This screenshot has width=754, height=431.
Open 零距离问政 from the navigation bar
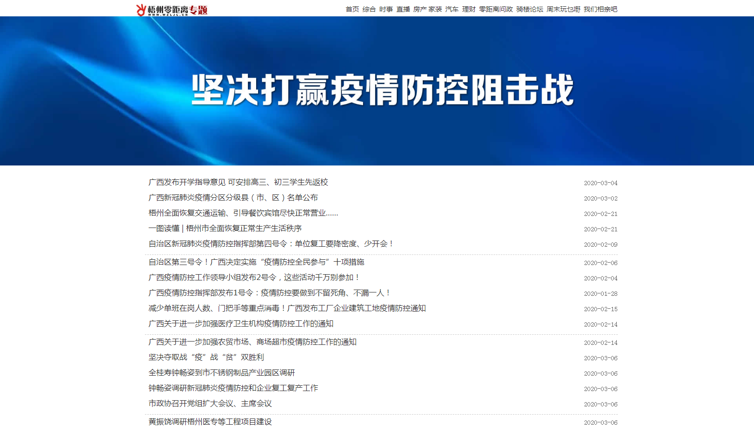pos(495,9)
